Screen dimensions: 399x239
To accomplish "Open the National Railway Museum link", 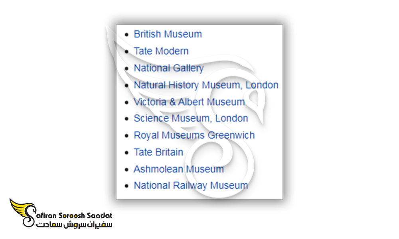I will pyautogui.click(x=191, y=186).
